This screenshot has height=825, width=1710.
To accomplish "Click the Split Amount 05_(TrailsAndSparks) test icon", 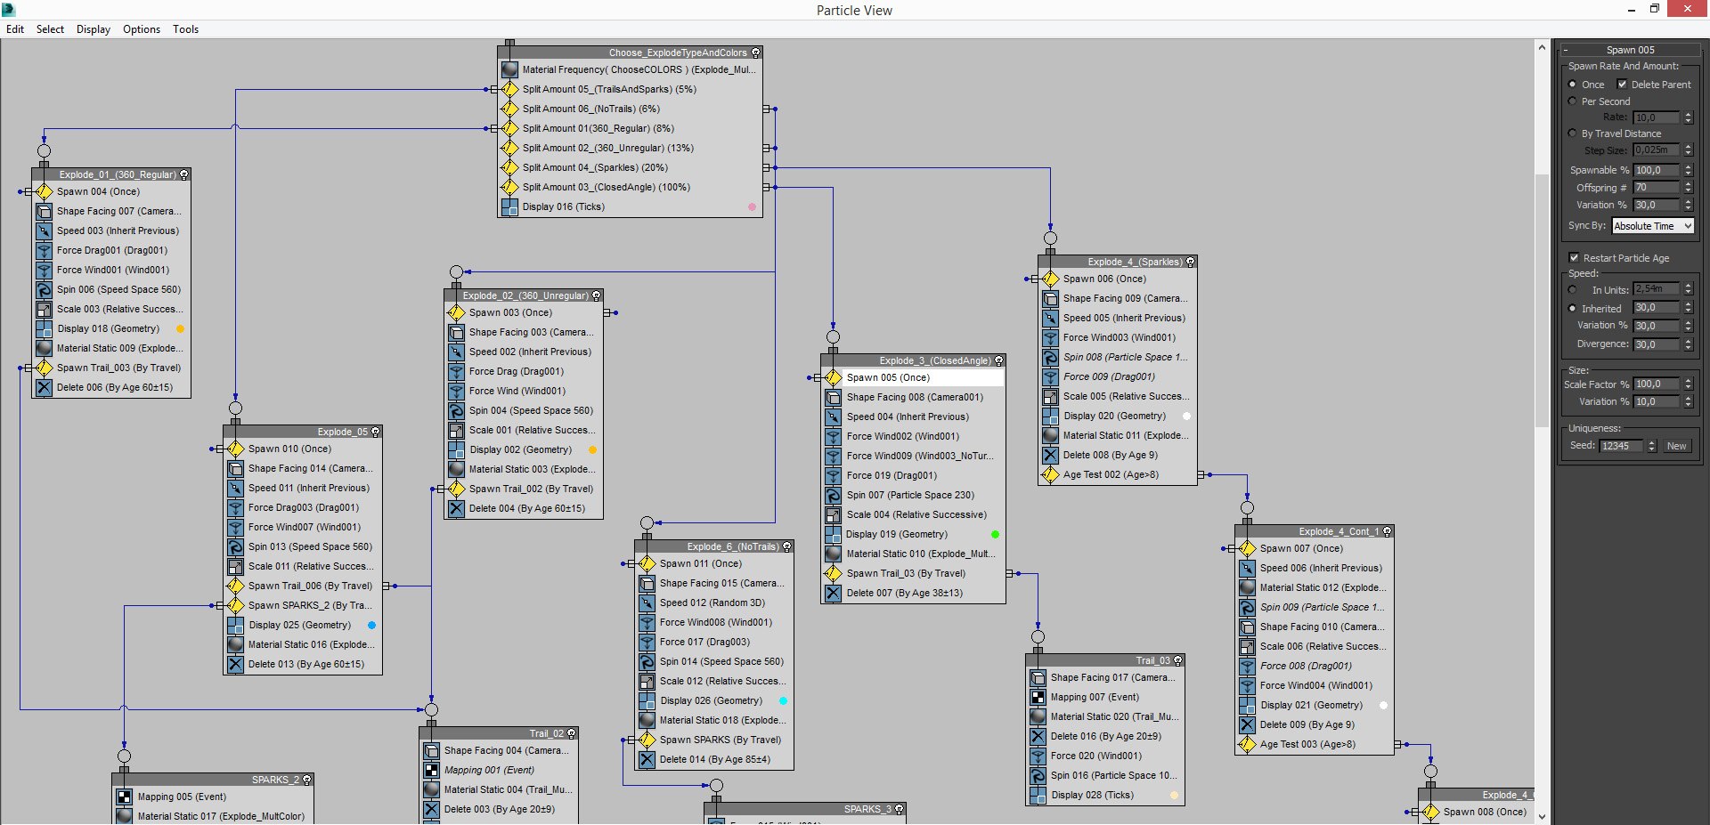I will [509, 89].
